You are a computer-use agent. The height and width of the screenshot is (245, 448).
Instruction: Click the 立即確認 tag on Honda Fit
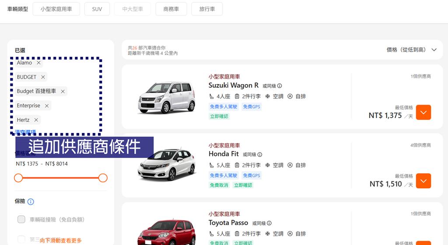click(243, 185)
